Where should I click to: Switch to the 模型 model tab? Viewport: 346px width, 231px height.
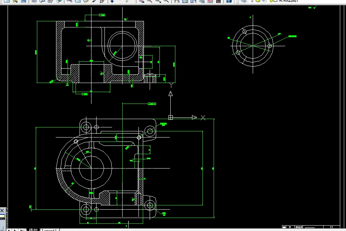tap(33, 230)
